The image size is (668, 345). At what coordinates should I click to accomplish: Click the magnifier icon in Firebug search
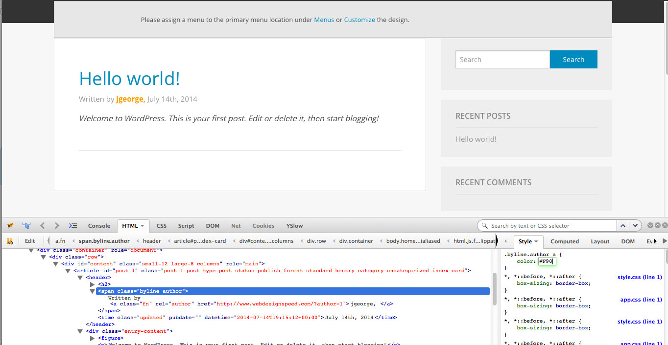[x=485, y=226]
